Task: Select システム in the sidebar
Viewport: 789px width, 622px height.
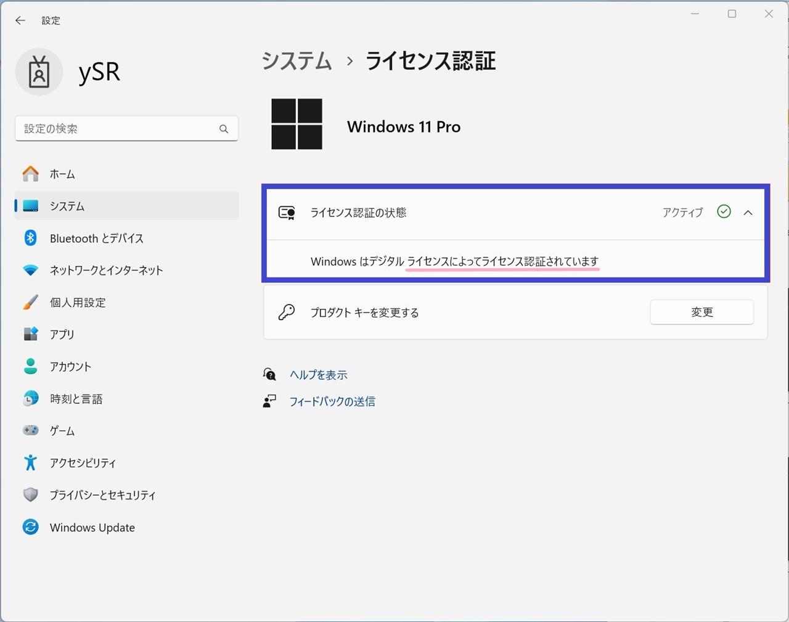Action: [126, 206]
